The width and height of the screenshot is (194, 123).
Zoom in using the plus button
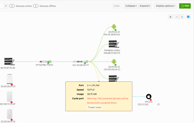(182, 17)
